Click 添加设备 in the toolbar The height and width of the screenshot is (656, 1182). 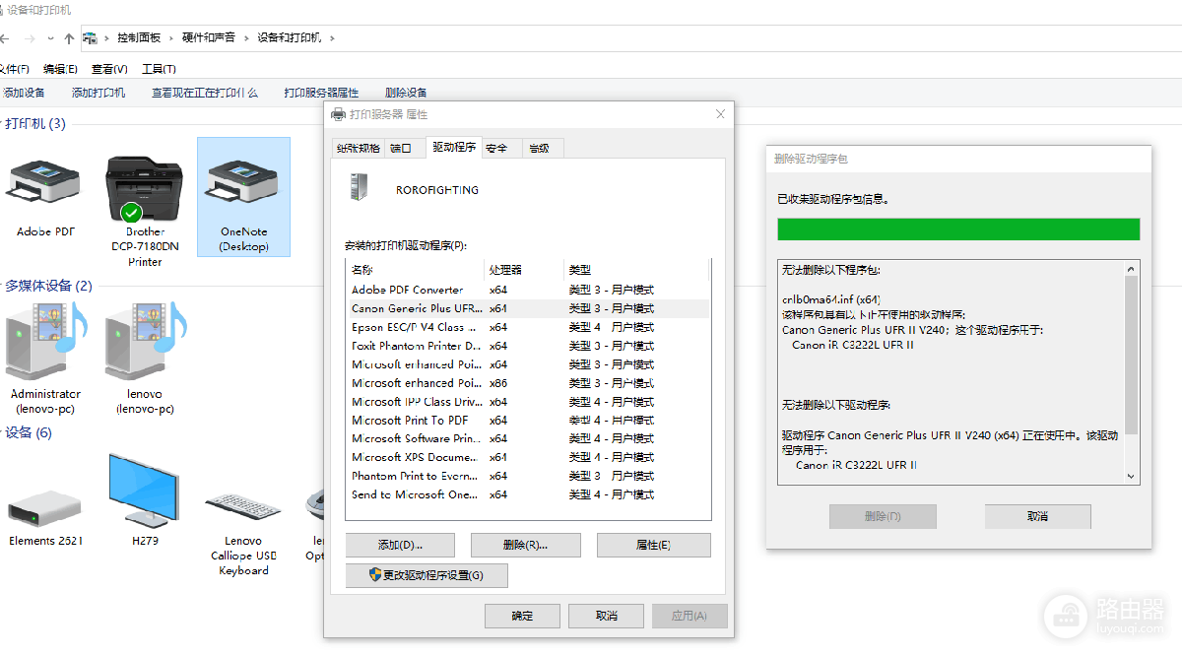click(24, 93)
